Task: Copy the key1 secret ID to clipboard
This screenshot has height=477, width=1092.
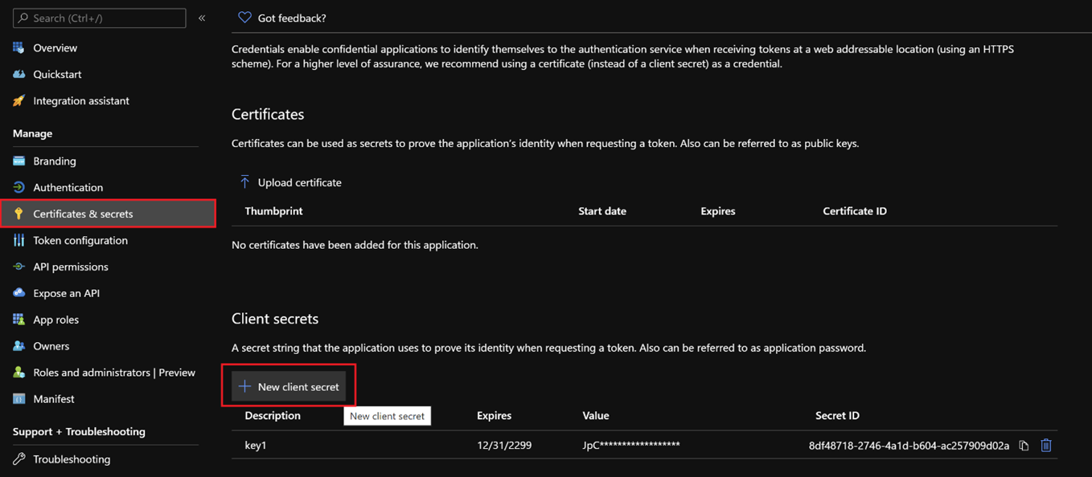Action: [x=1024, y=446]
